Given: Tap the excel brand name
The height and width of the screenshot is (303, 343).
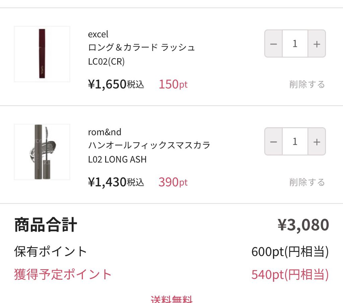Looking at the screenshot, I should [98, 34].
